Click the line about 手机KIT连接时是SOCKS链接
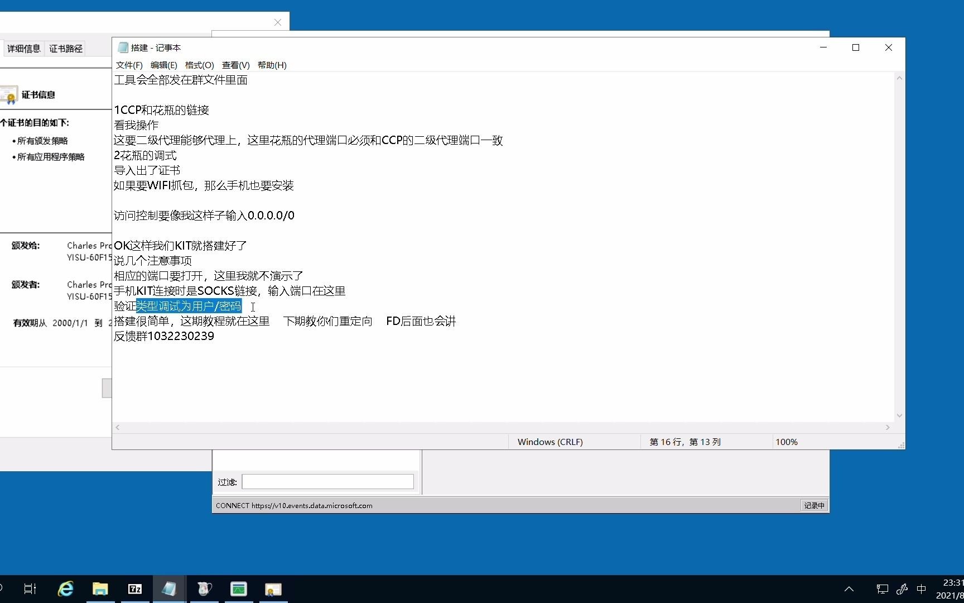964x603 pixels. click(230, 291)
